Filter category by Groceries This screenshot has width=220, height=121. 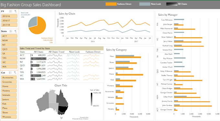click(9, 82)
